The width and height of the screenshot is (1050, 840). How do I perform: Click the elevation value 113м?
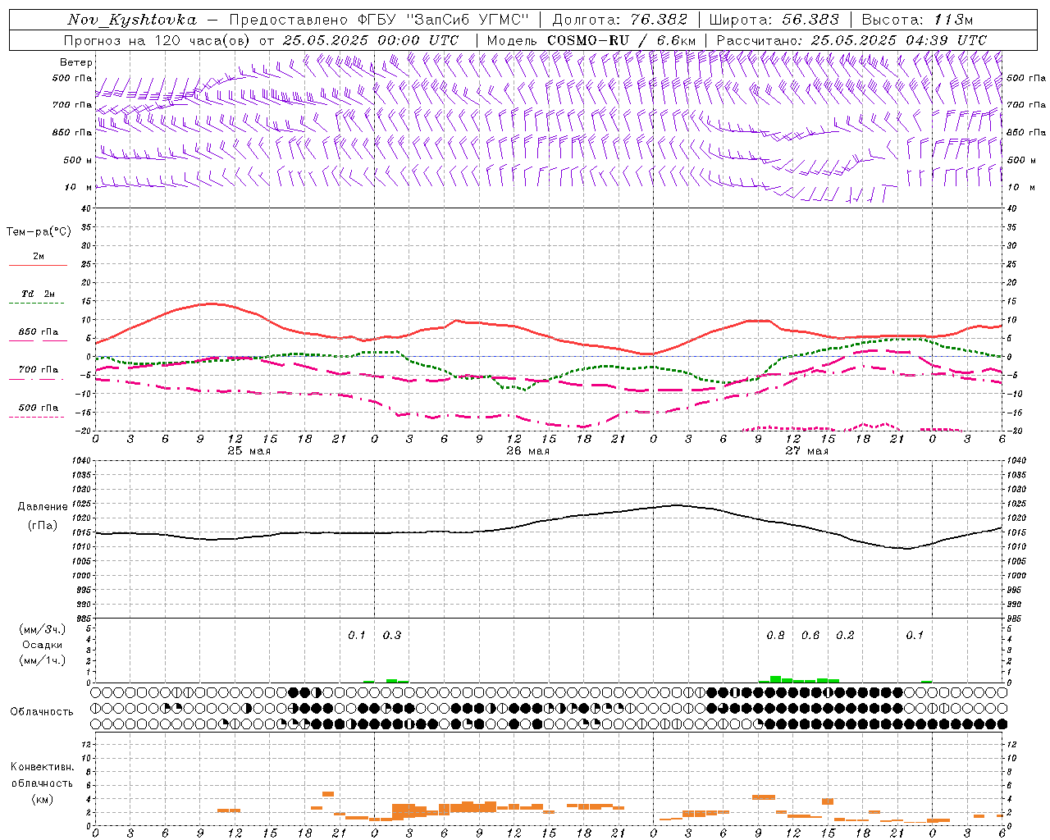pos(953,20)
